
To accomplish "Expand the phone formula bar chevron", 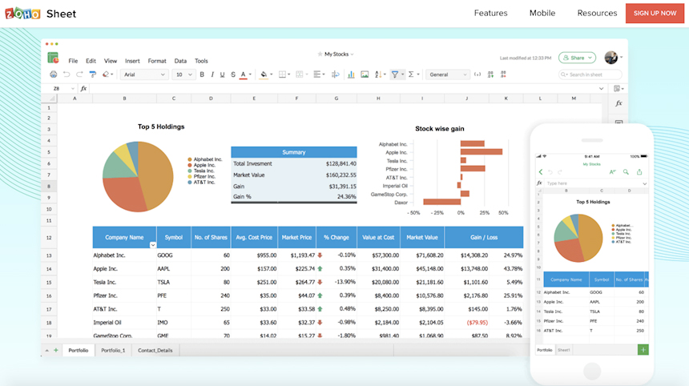I will [645, 183].
